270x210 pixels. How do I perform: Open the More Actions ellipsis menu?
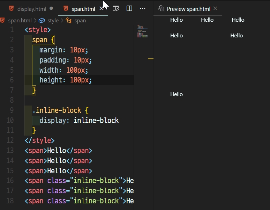click(x=143, y=8)
